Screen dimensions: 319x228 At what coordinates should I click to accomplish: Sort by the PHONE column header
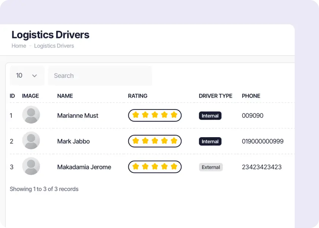251,96
